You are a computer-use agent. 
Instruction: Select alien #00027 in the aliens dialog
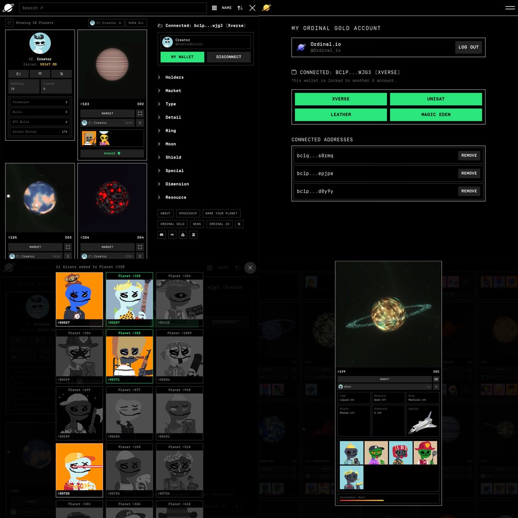tap(79, 299)
